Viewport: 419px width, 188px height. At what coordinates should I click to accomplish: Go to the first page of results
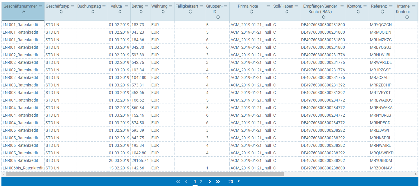tap(178, 182)
